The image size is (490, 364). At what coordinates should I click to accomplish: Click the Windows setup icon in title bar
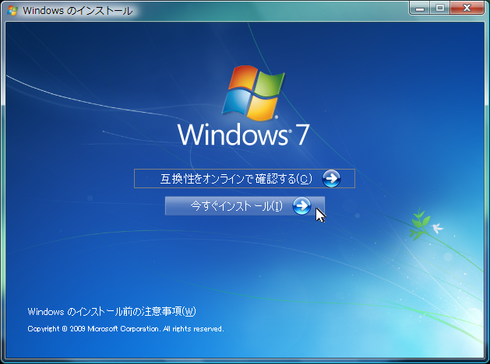click(10, 11)
